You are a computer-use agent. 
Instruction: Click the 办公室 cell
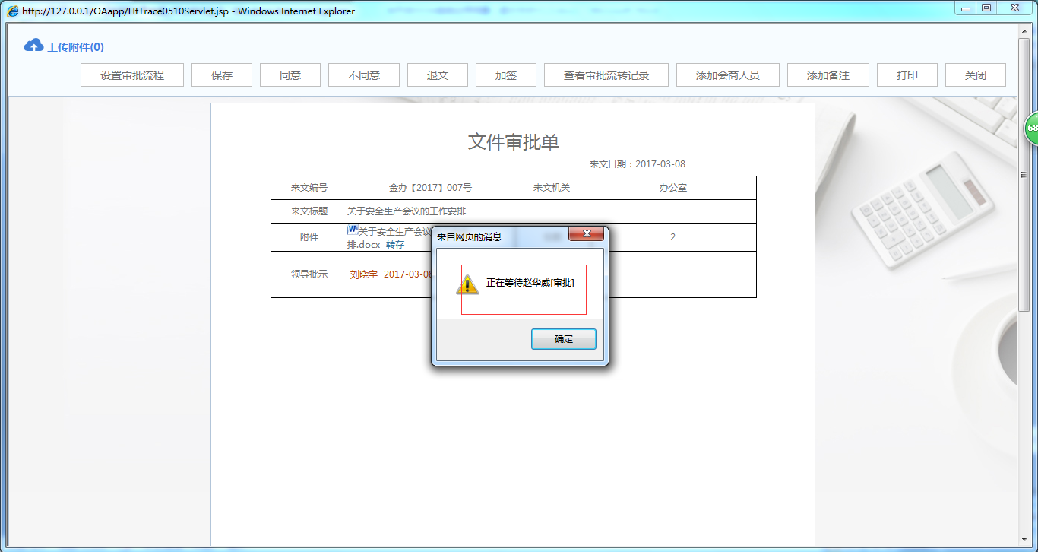pos(673,188)
